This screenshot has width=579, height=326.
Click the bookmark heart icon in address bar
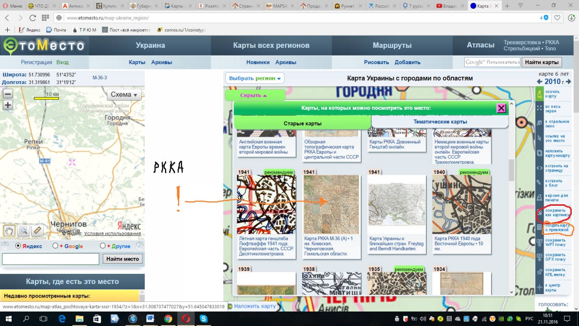pyautogui.click(x=557, y=17)
